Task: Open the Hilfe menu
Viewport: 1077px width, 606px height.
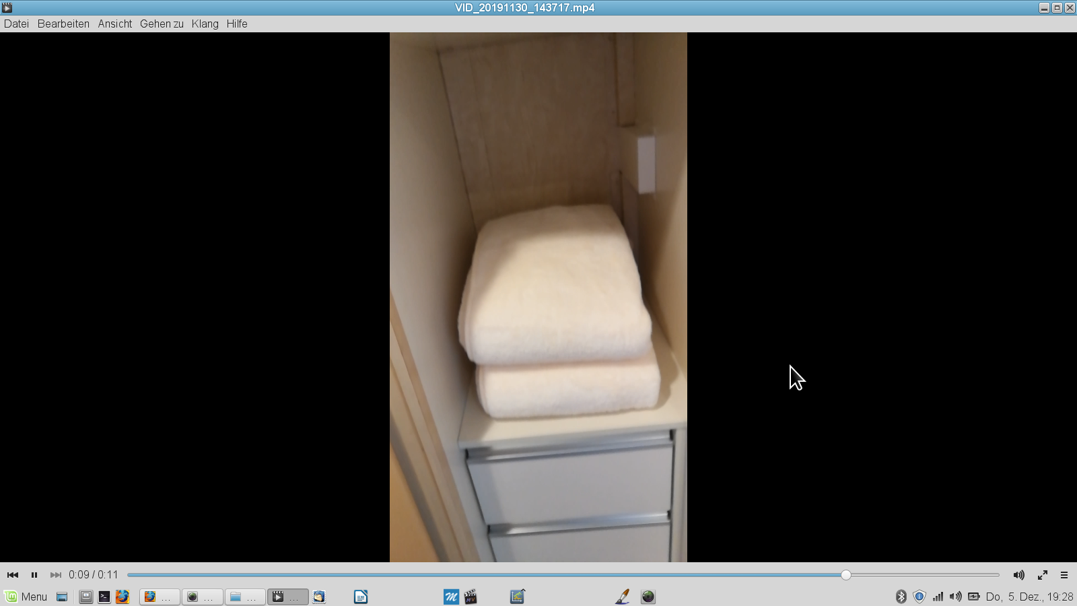Action: [x=237, y=24]
